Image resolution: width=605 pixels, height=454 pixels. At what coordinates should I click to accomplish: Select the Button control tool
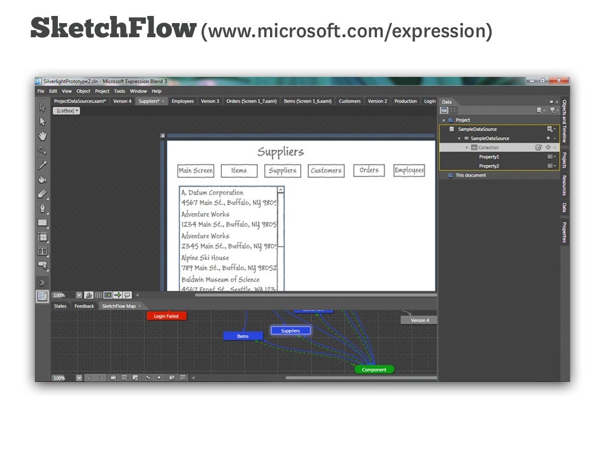pos(43,265)
